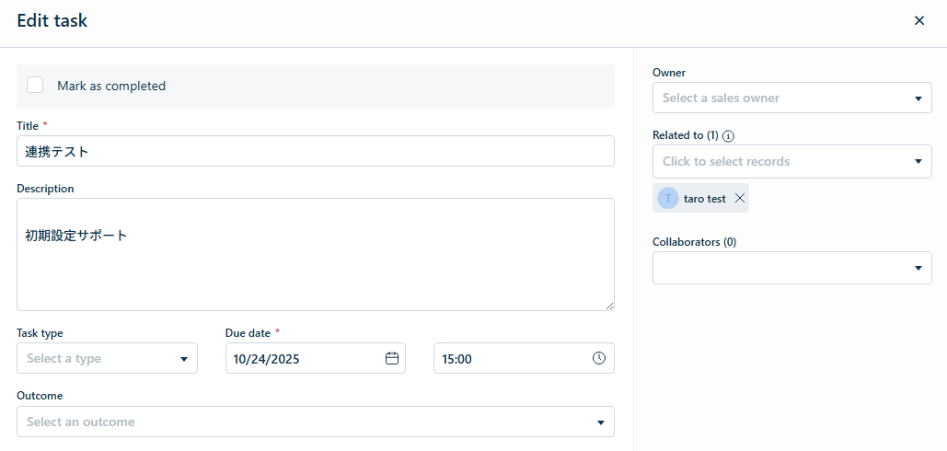This screenshot has height=451, width=947.
Task: Click the 15:00 time input
Action: click(x=511, y=359)
